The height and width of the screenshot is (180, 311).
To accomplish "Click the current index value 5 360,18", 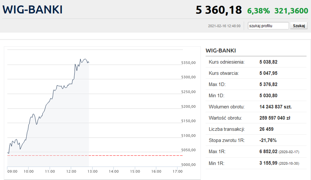I will pyautogui.click(x=218, y=10).
